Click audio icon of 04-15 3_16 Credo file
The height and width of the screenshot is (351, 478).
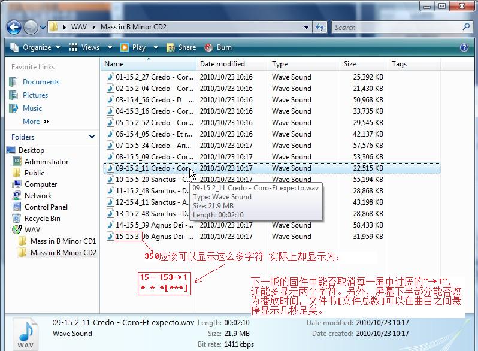click(x=110, y=111)
